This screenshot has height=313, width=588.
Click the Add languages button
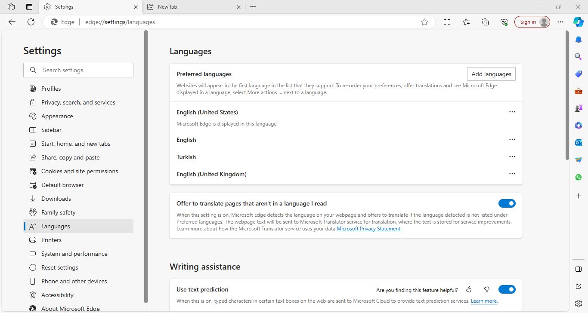[491, 74]
